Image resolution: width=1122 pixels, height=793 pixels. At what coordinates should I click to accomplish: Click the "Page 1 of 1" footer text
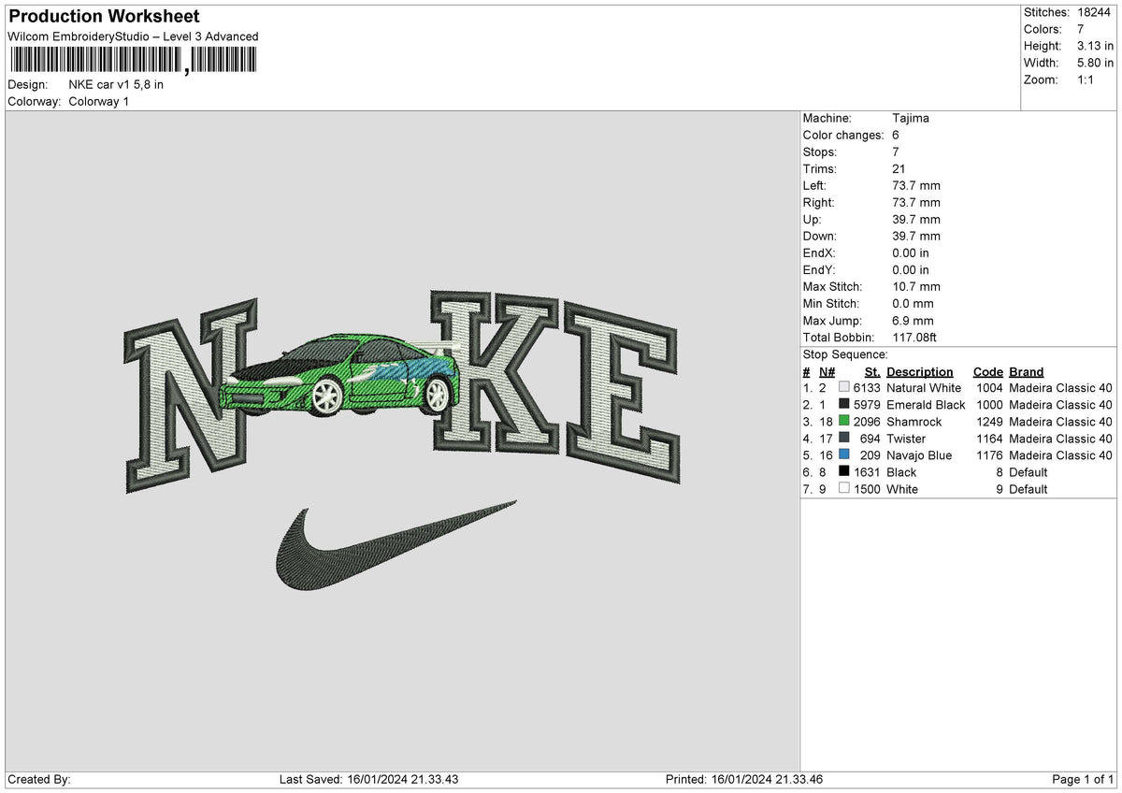point(1083,780)
